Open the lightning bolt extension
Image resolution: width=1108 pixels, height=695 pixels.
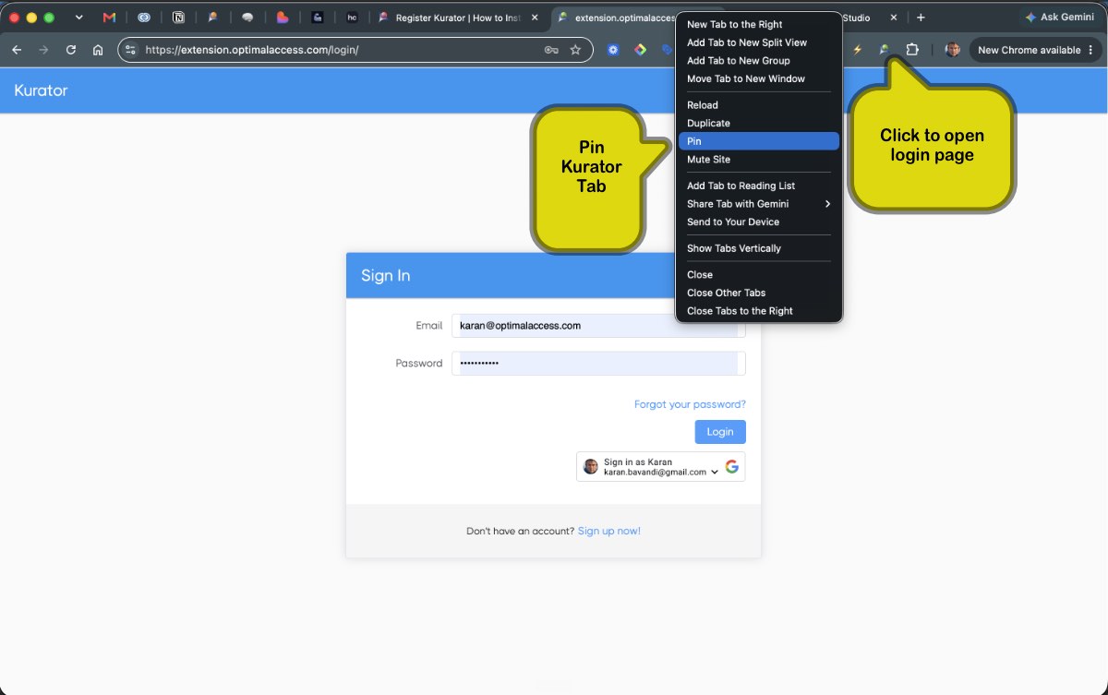(857, 50)
